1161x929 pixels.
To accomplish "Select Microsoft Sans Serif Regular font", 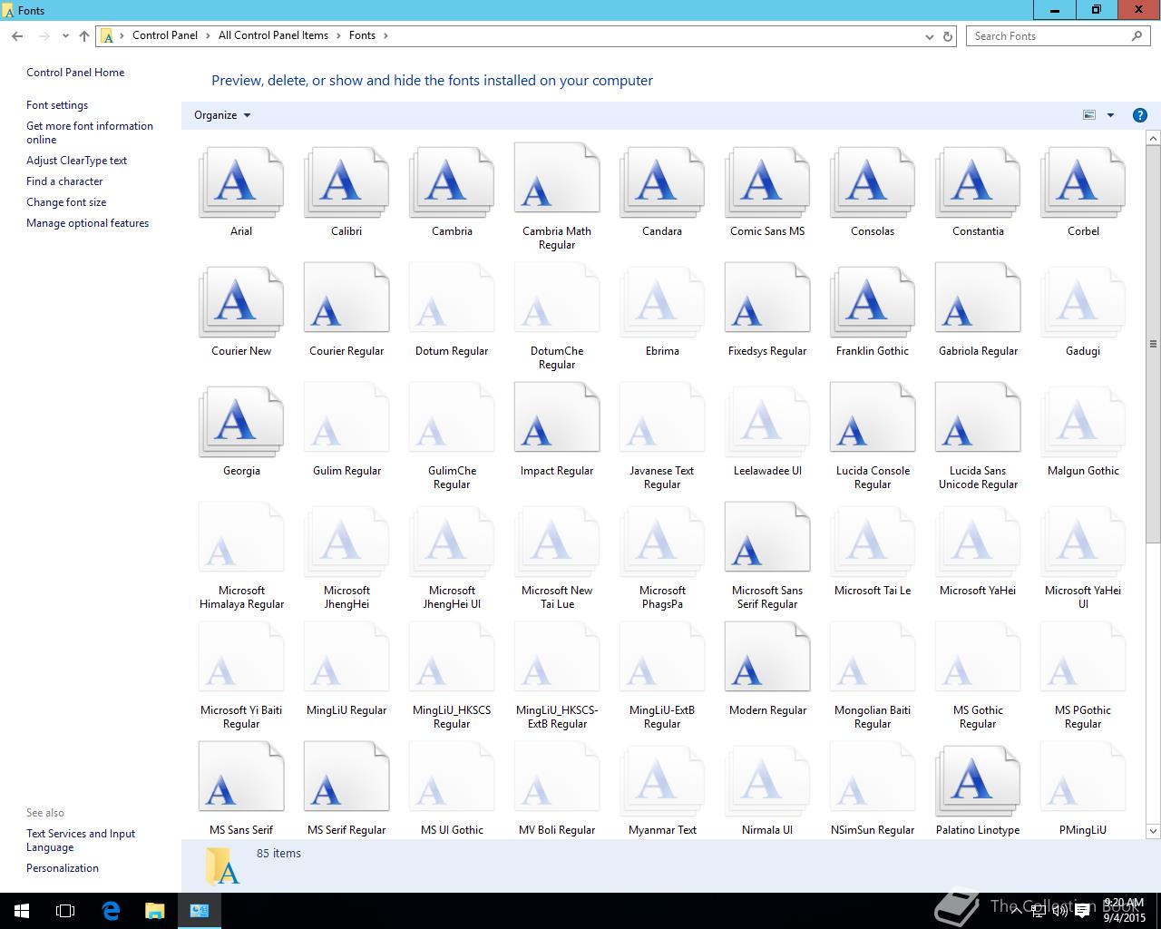I will [767, 537].
